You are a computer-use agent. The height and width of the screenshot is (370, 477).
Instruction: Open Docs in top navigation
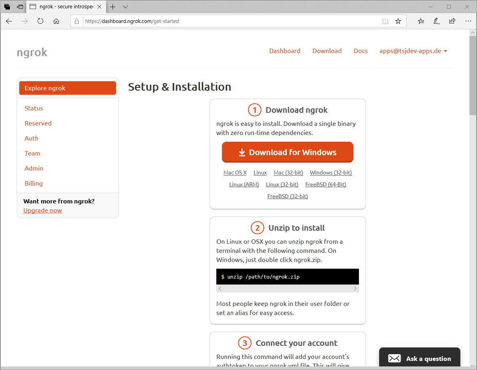coord(361,51)
